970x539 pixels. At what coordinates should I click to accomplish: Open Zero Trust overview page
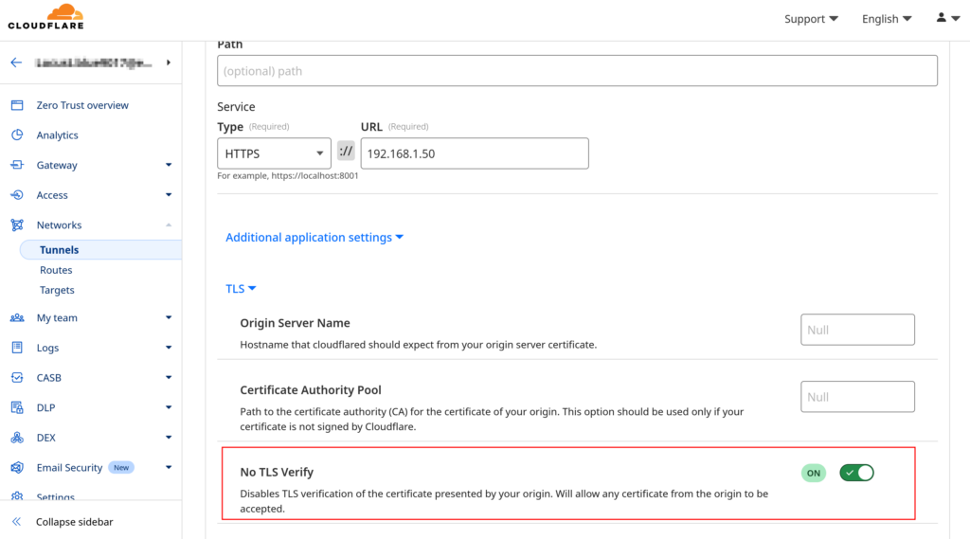point(82,105)
